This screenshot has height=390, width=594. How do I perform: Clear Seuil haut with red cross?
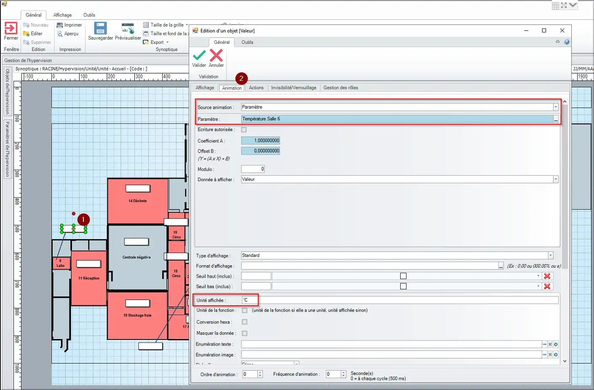pyautogui.click(x=547, y=276)
